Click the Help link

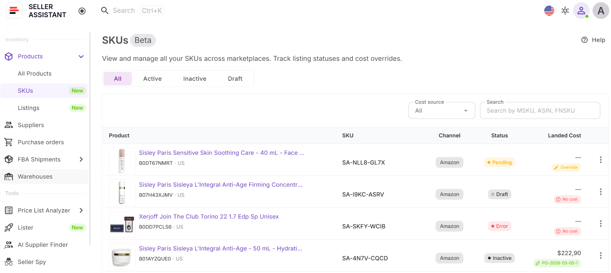point(593,40)
